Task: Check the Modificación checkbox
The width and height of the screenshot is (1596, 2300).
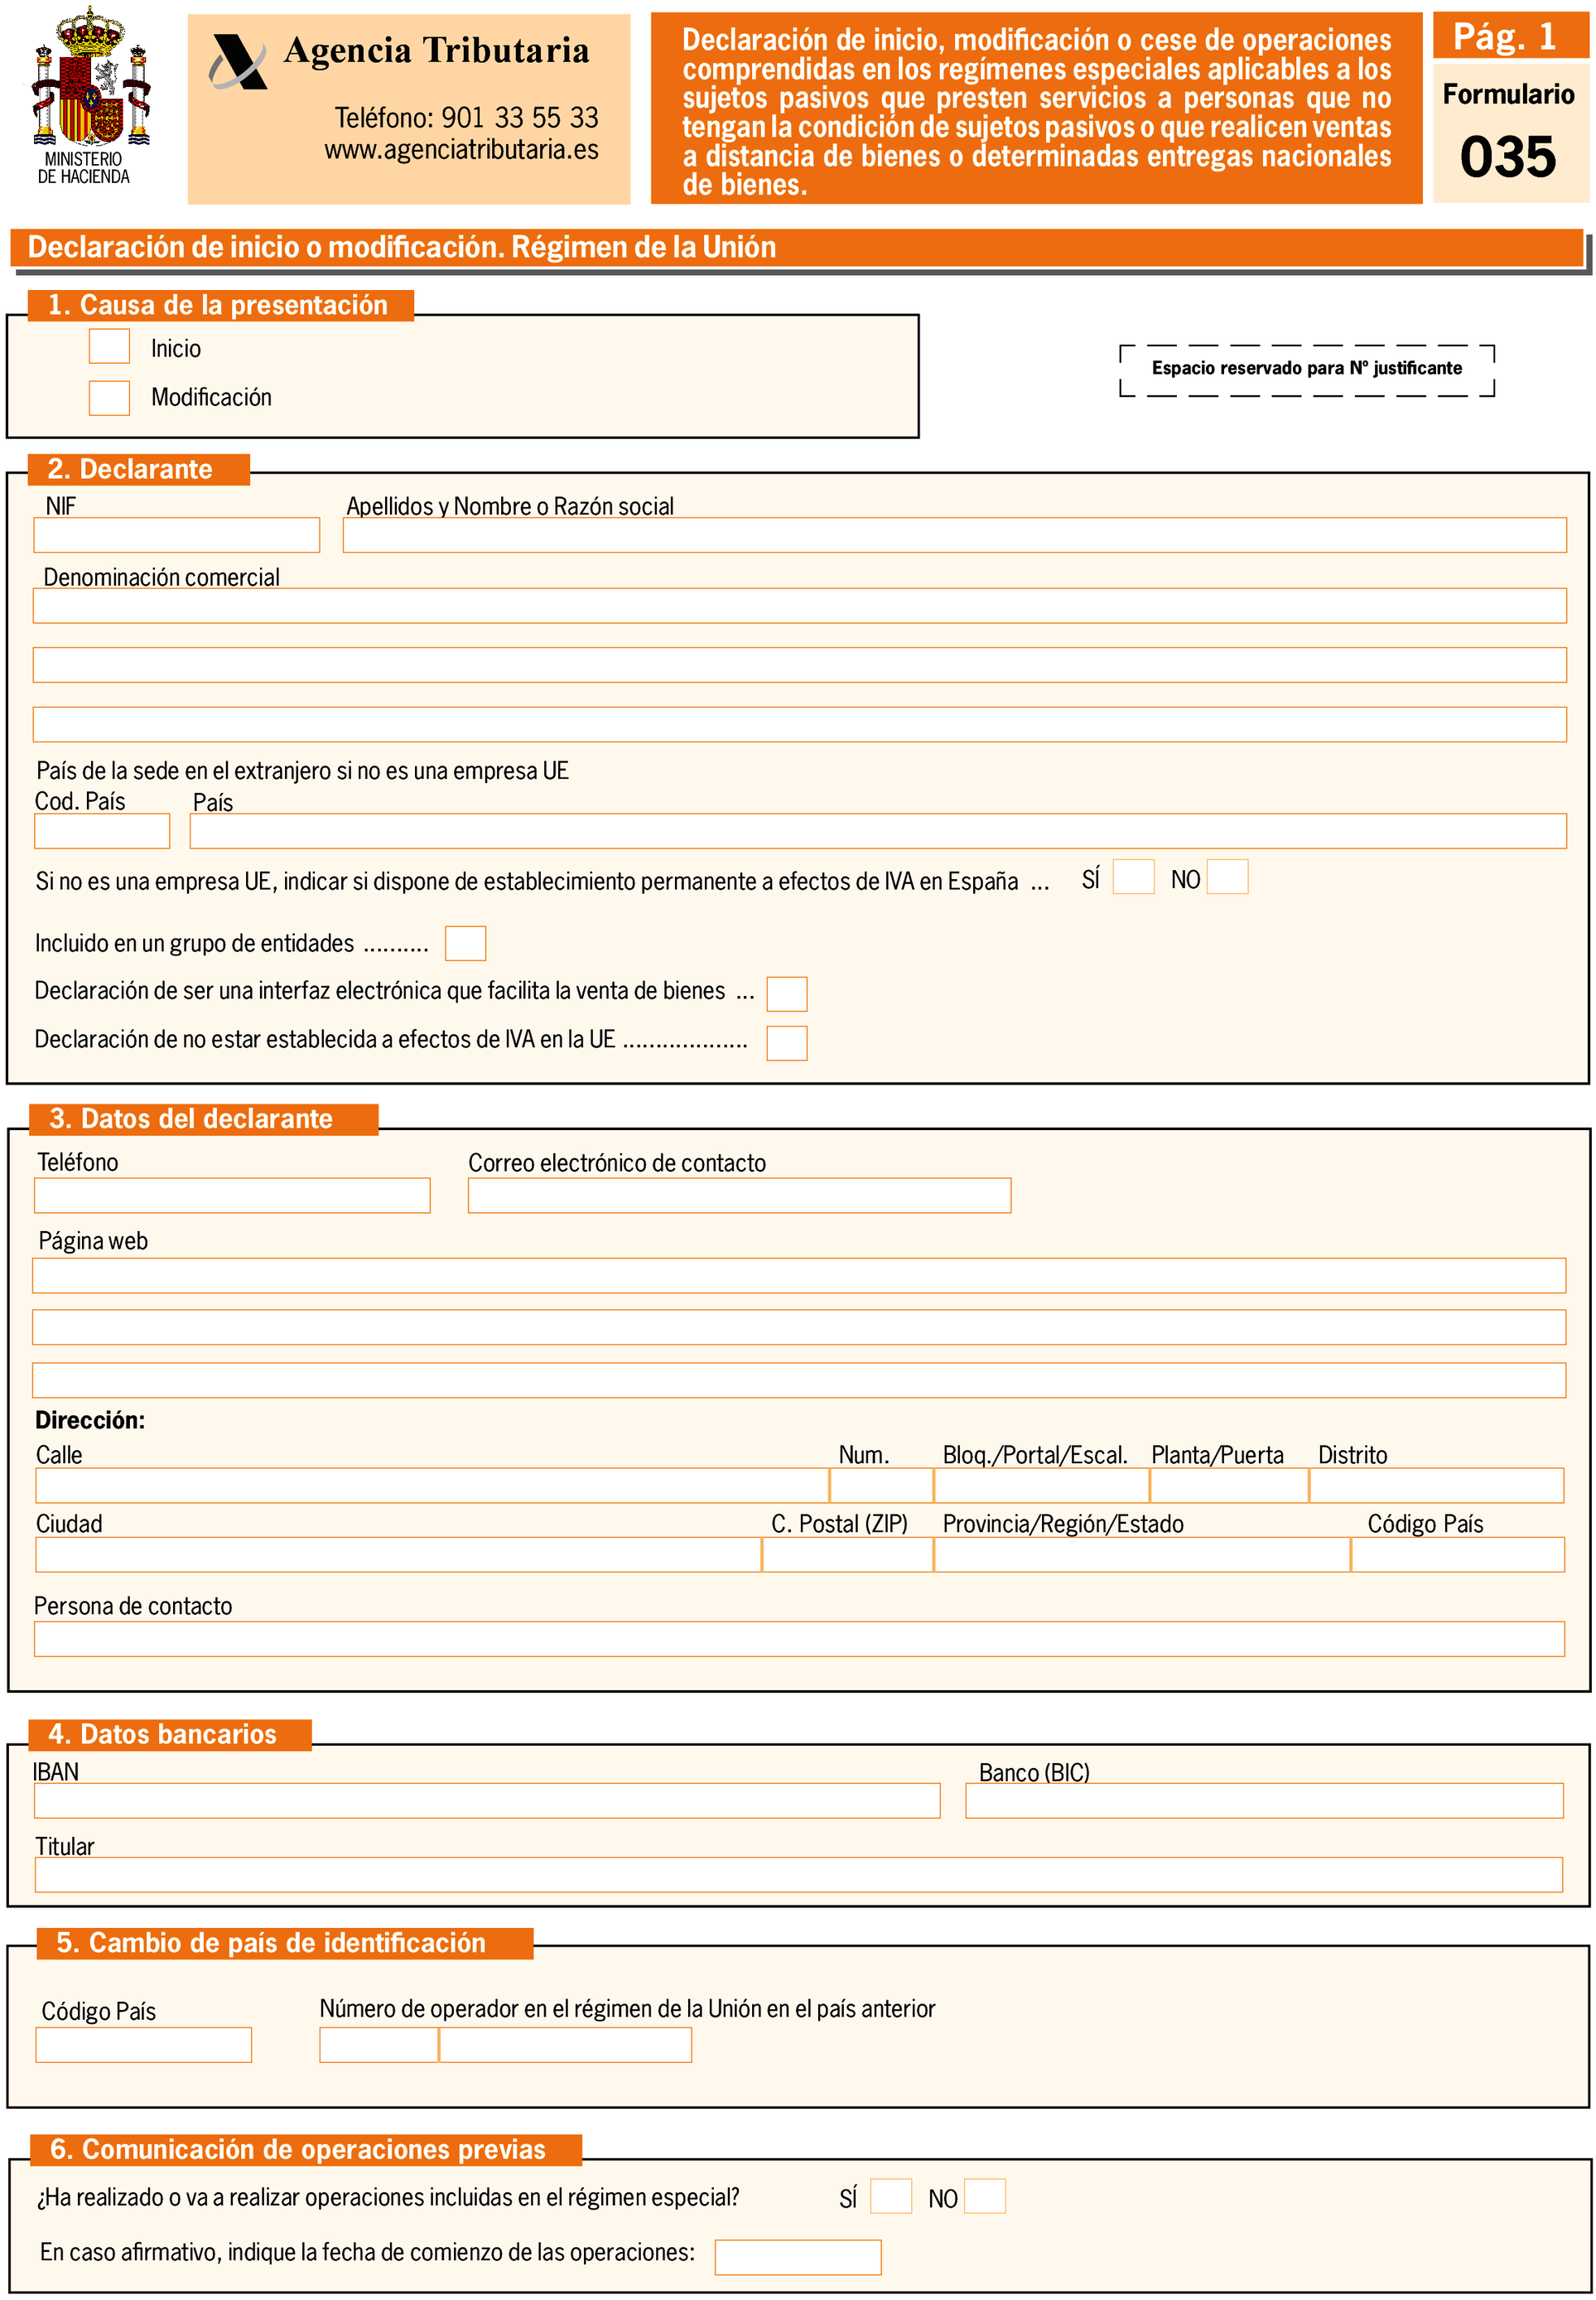Action: click(x=109, y=397)
